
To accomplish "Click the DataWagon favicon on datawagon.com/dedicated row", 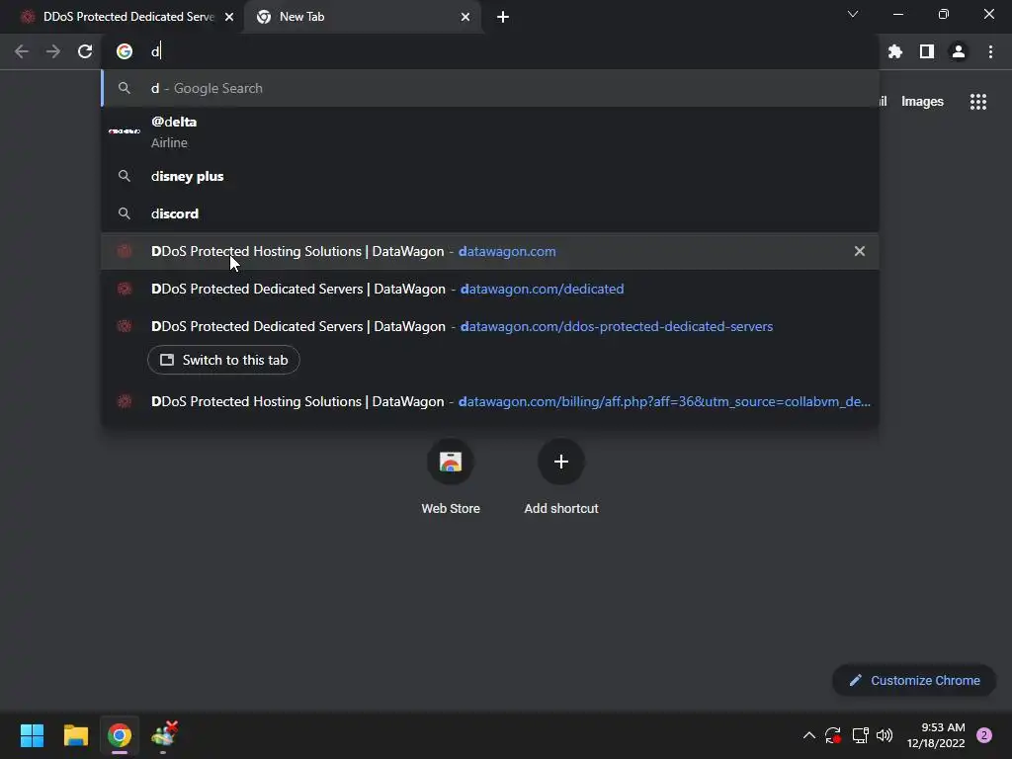I will [125, 289].
